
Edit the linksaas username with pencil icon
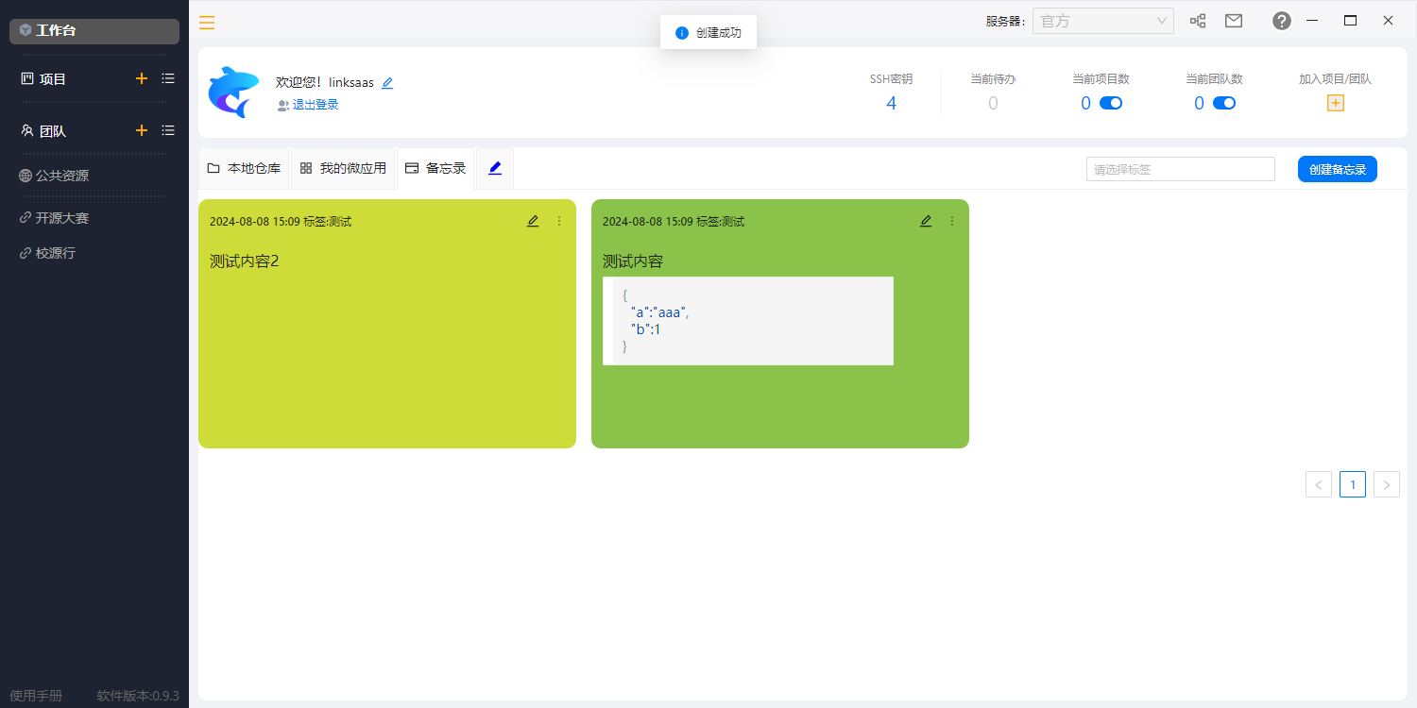(387, 83)
